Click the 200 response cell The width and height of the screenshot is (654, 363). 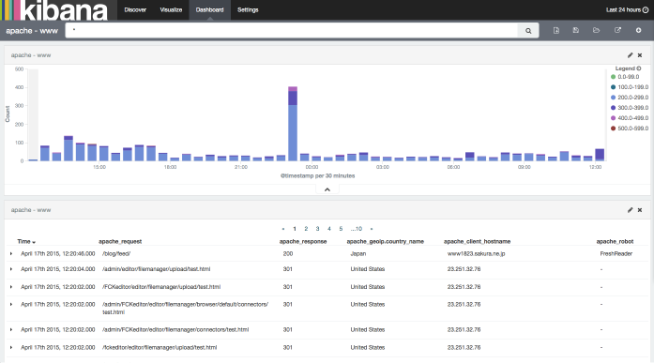pyautogui.click(x=288, y=253)
